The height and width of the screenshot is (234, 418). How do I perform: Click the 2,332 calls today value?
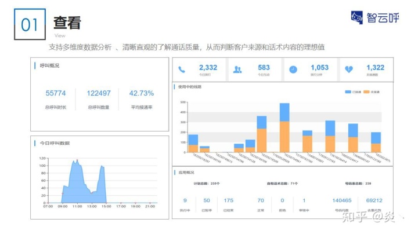pos(208,68)
